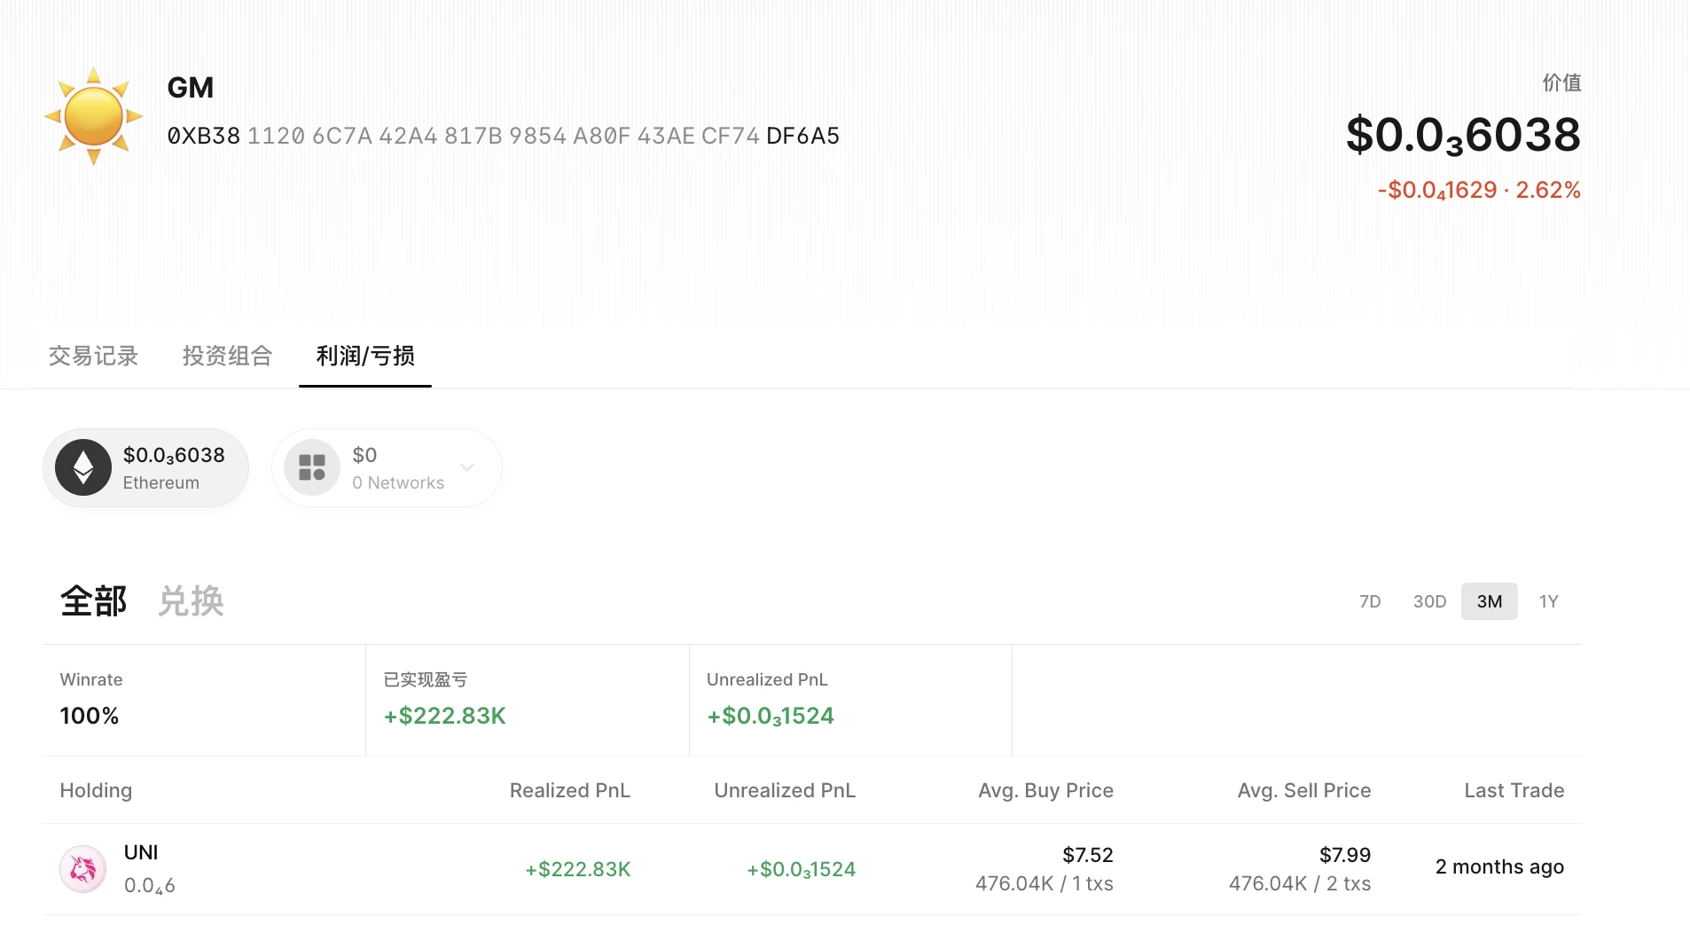Click the wallet address text
1690x933 pixels.
click(503, 136)
